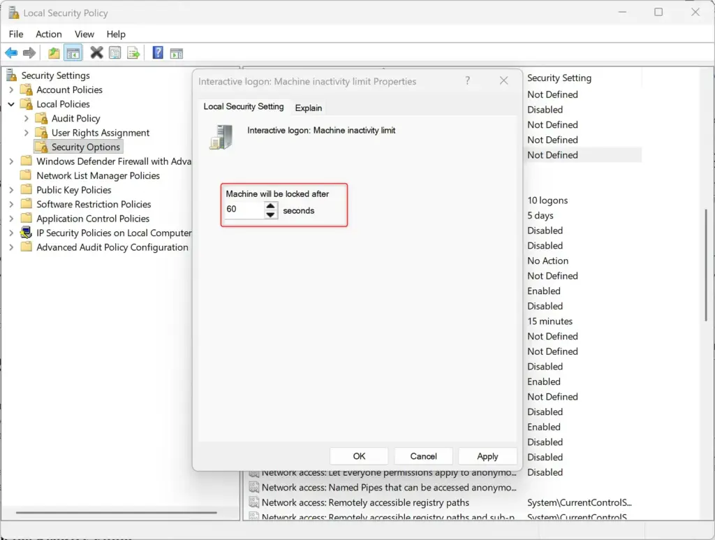Expand the Public Key Policies node

tap(11, 190)
